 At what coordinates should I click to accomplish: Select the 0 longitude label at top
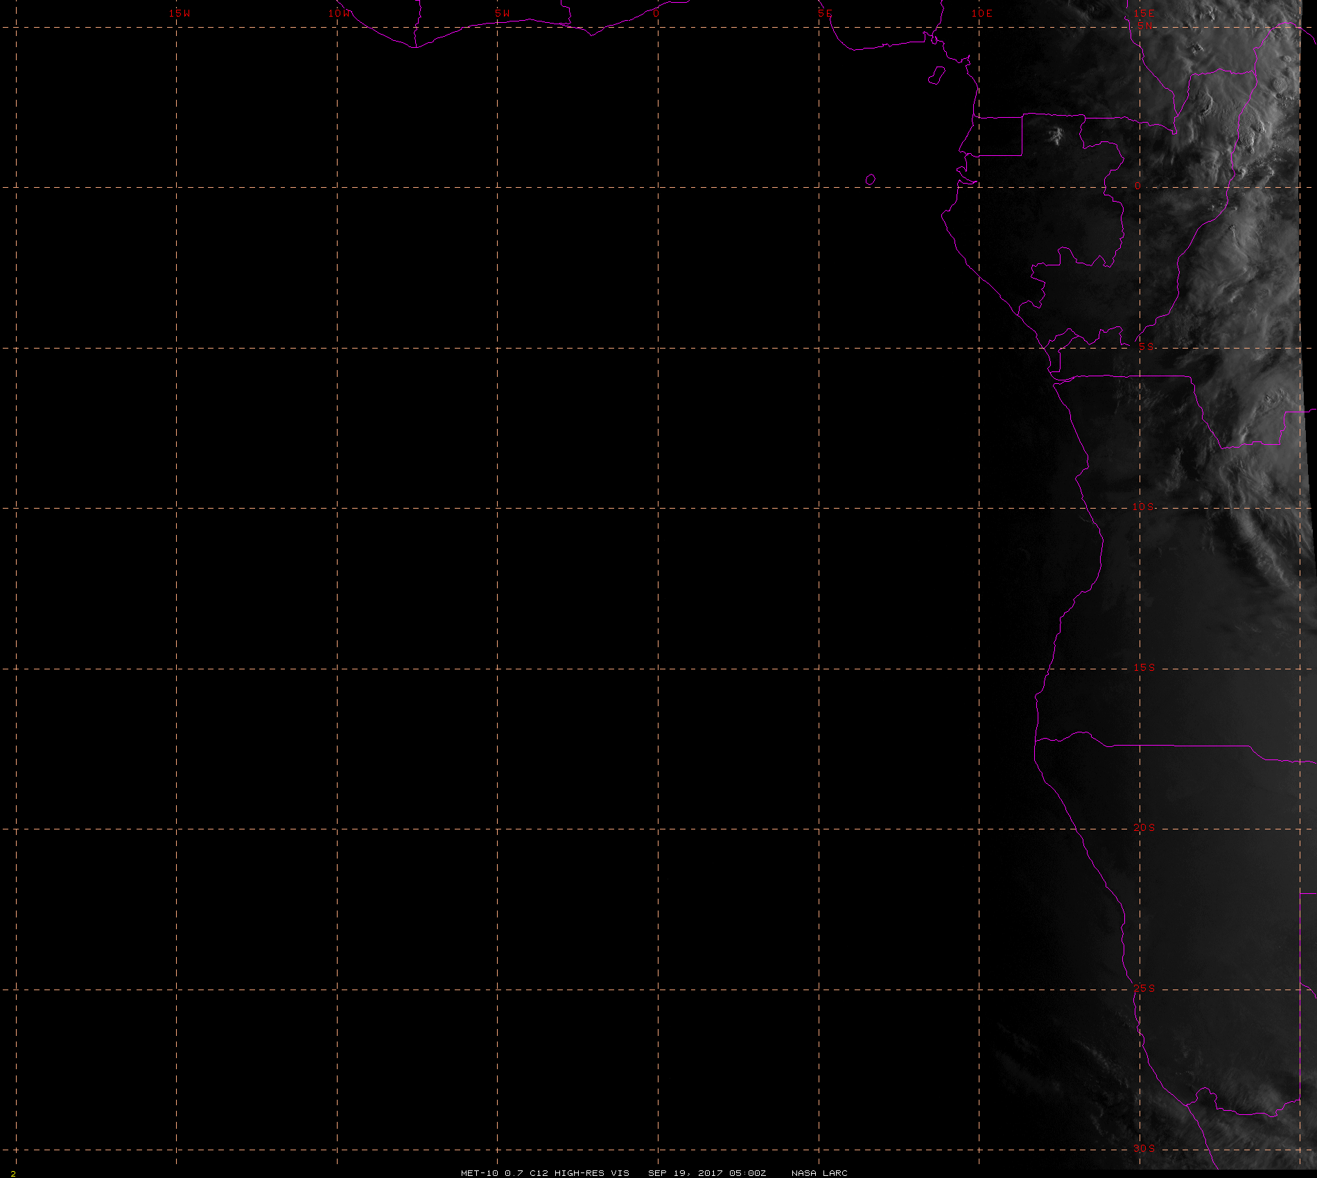(656, 13)
